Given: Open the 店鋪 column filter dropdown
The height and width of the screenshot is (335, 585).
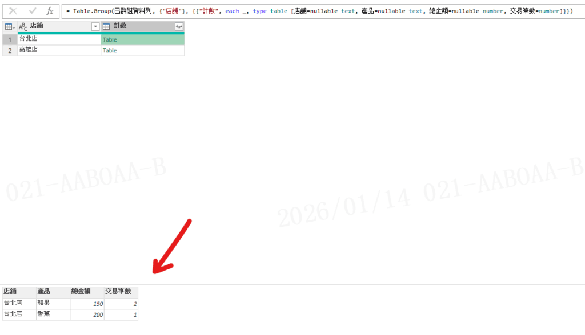Looking at the screenshot, I should coord(95,27).
